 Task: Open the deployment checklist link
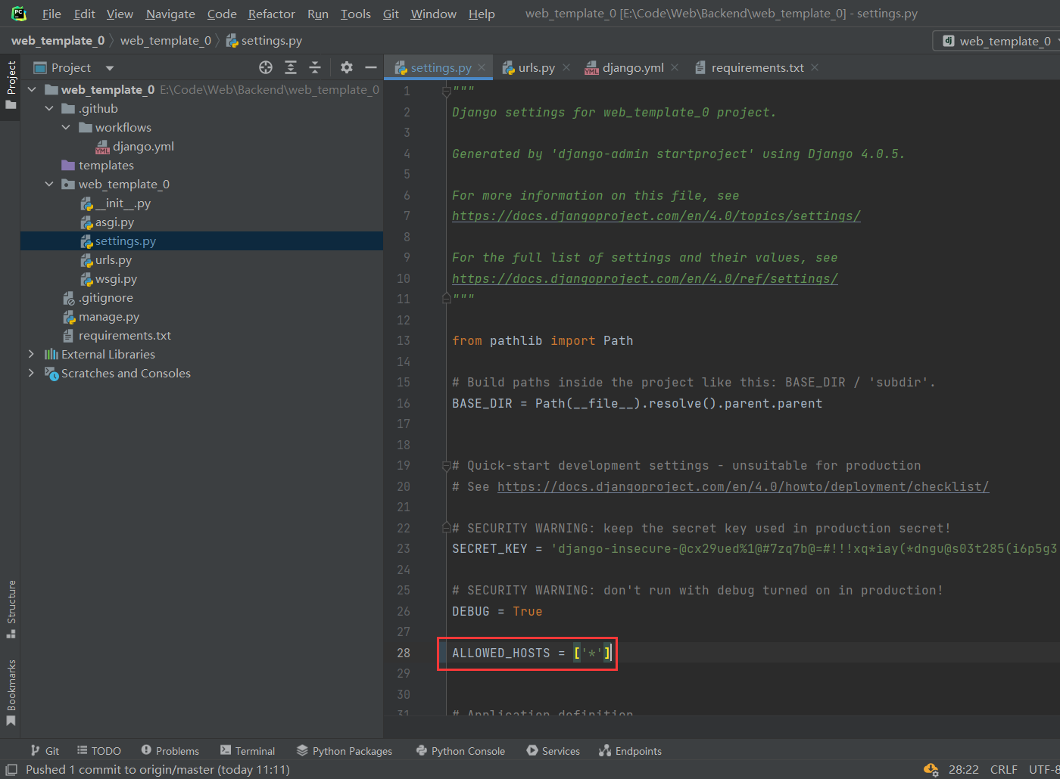743,487
